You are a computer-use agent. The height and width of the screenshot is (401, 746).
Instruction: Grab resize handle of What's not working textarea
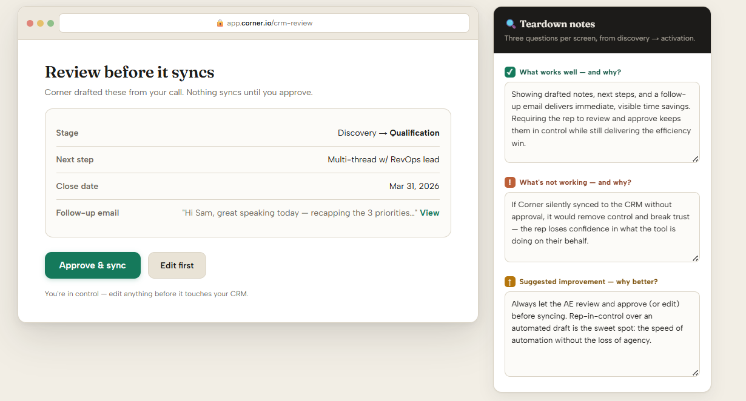point(695,258)
